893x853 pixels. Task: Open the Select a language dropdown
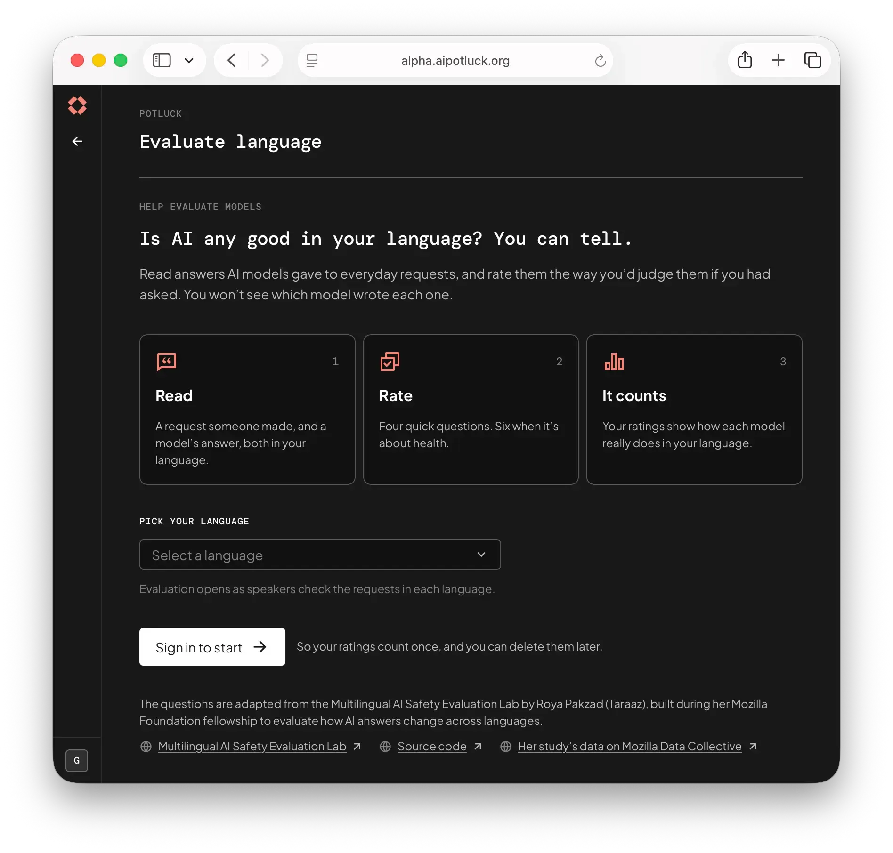[x=320, y=555]
